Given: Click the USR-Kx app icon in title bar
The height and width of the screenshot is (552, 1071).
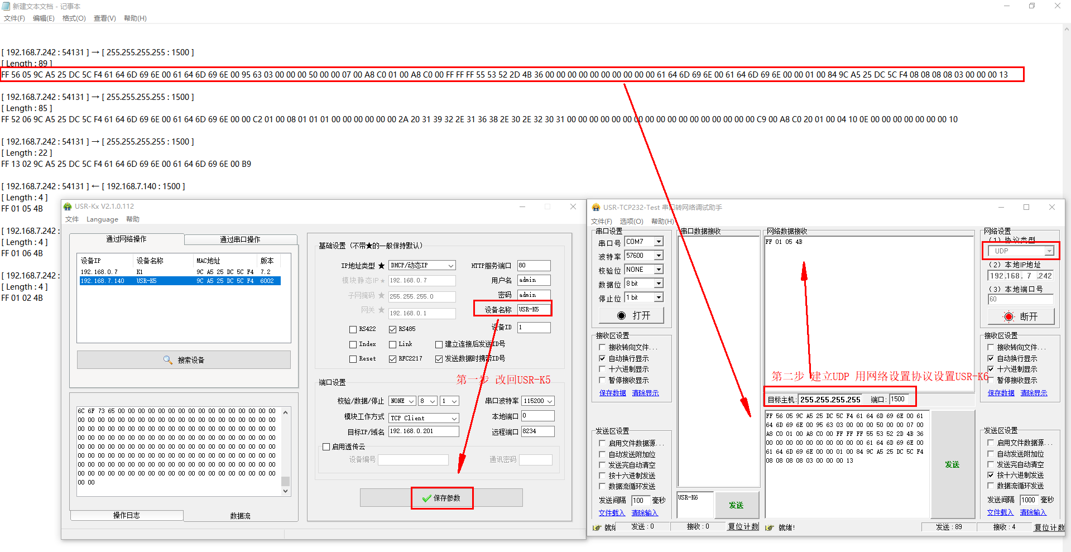Looking at the screenshot, I should 68,207.
